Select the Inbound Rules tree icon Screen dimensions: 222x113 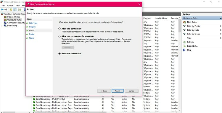pyautogui.click(x=5, y=17)
